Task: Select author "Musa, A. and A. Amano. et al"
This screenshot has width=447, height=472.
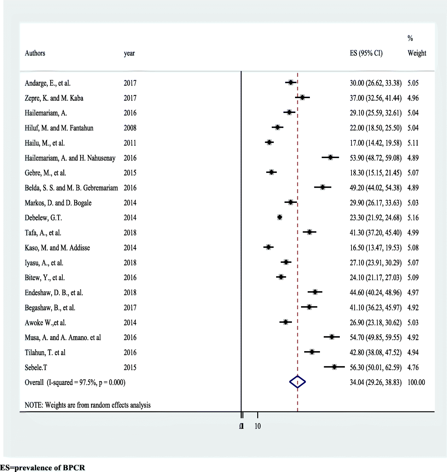Action: click(63, 338)
